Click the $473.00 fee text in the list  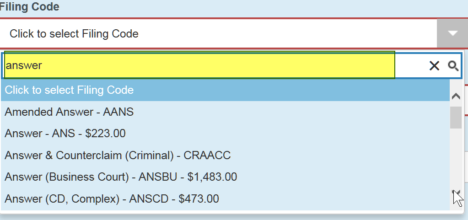(199, 199)
